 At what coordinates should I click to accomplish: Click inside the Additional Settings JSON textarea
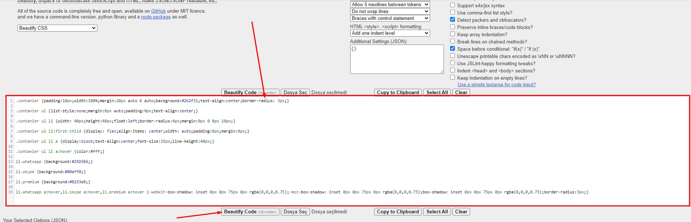tap(396, 59)
